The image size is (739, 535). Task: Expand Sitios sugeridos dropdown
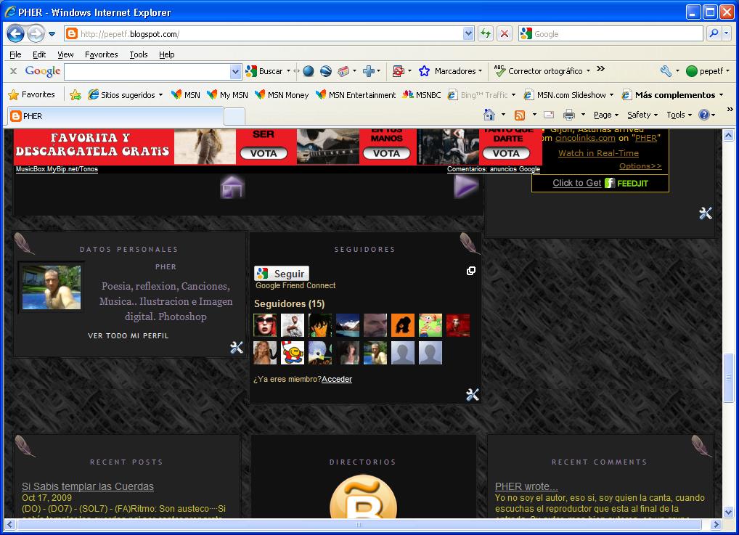click(160, 95)
